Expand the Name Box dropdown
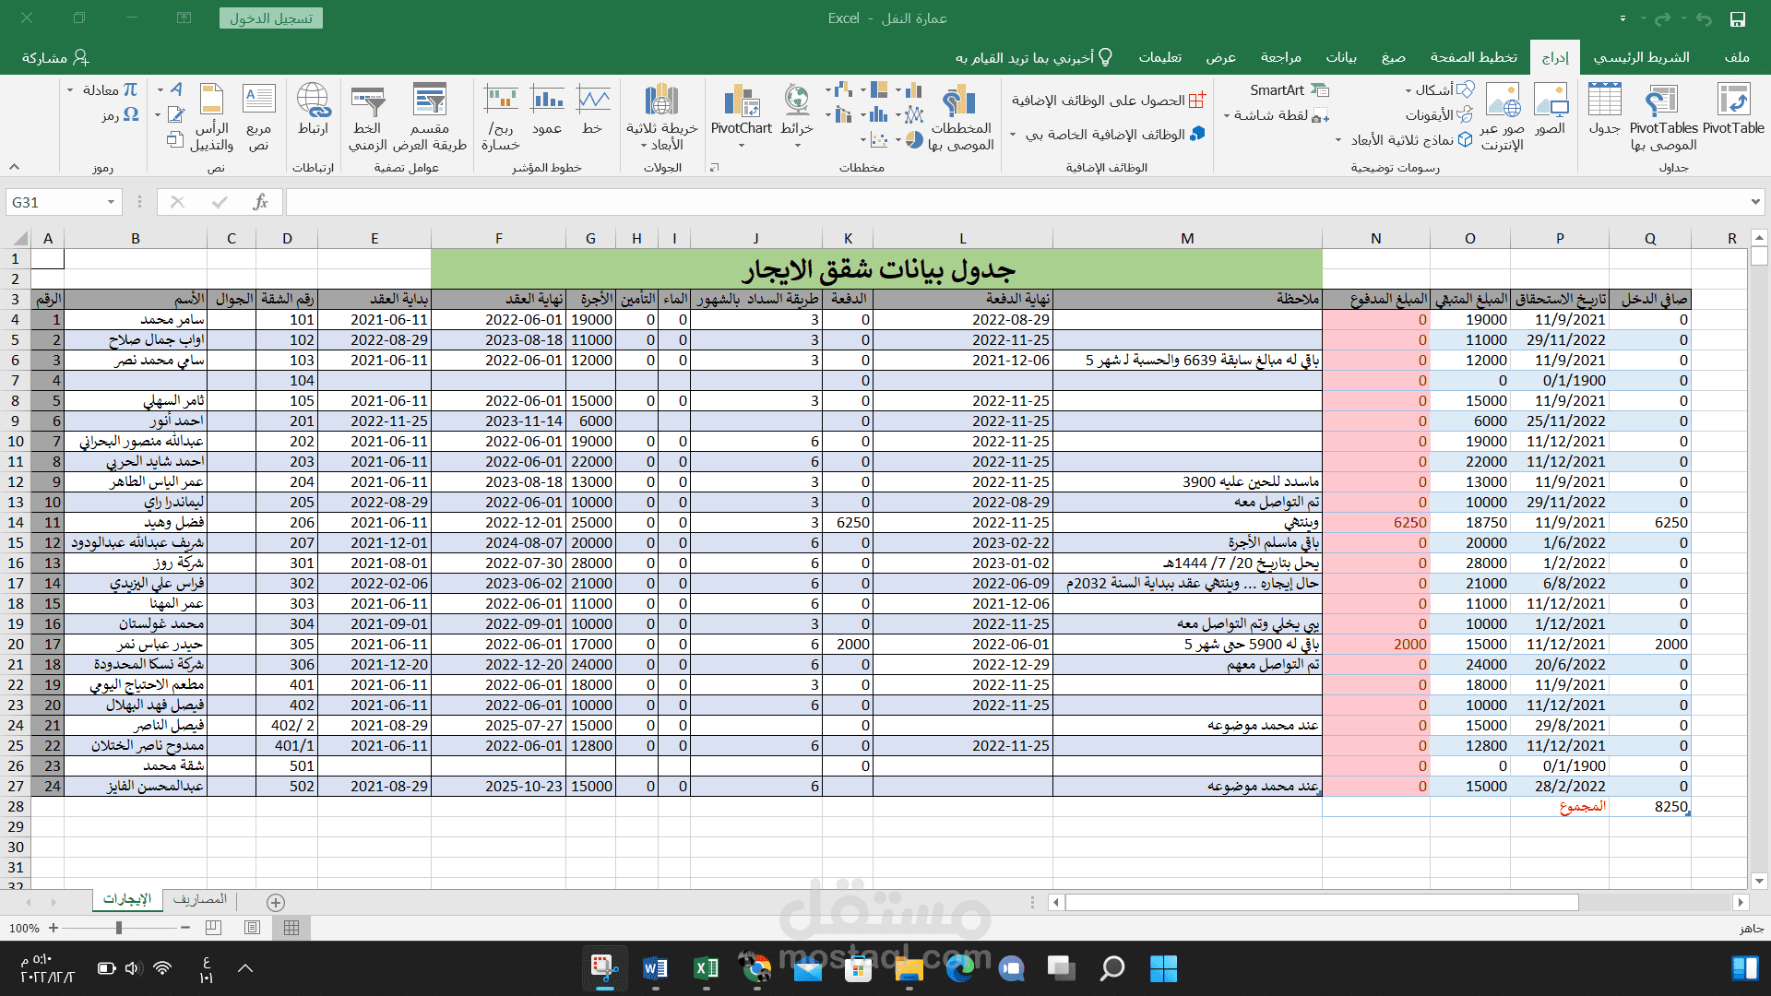Viewport: 1771px width, 996px height. (111, 202)
